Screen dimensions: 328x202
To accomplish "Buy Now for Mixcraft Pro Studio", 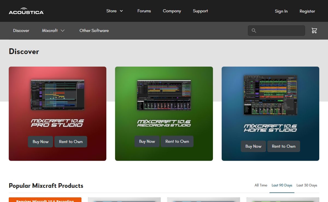I will click(40, 142).
